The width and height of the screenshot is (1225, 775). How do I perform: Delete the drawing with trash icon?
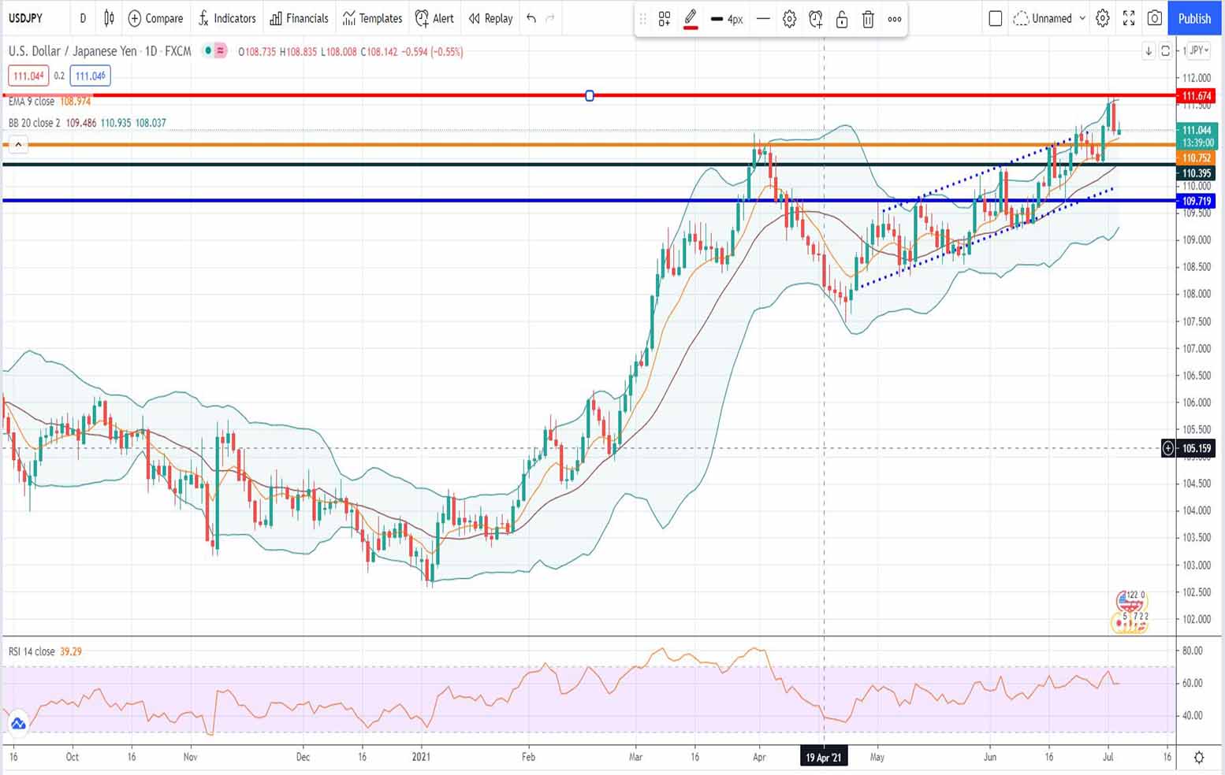click(x=868, y=19)
